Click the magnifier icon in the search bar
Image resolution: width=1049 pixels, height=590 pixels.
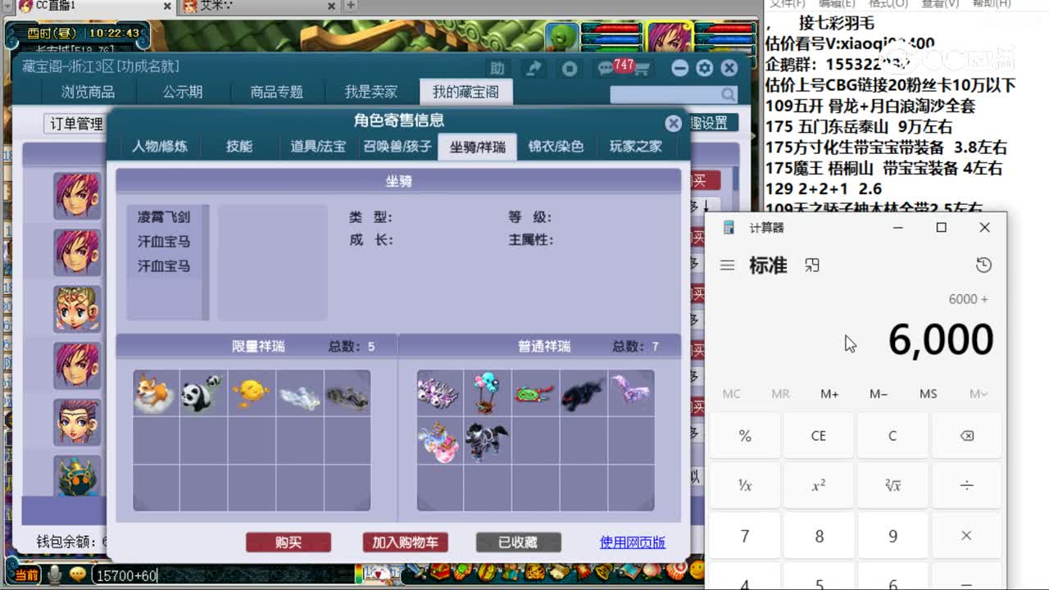click(729, 94)
